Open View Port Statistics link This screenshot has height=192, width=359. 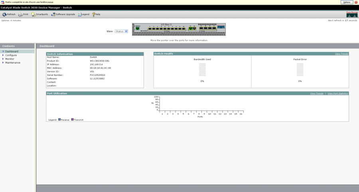coord(338,93)
